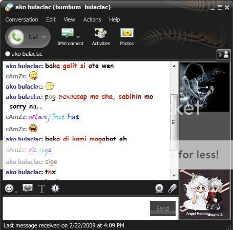The image size is (233, 230).
Task: Open the IMVironment toolbar item
Action: (x=70, y=37)
